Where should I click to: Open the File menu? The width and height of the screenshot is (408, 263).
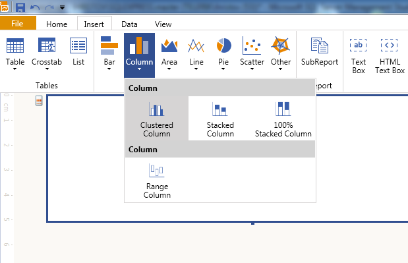[17, 24]
